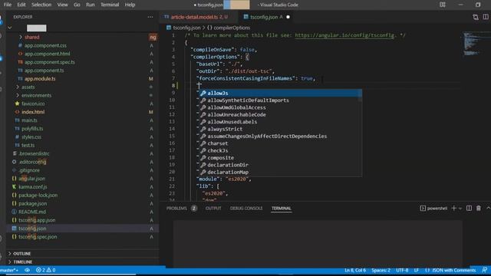Click the key icon beside charset suggestion
The height and width of the screenshot is (276, 491).
click(203, 143)
